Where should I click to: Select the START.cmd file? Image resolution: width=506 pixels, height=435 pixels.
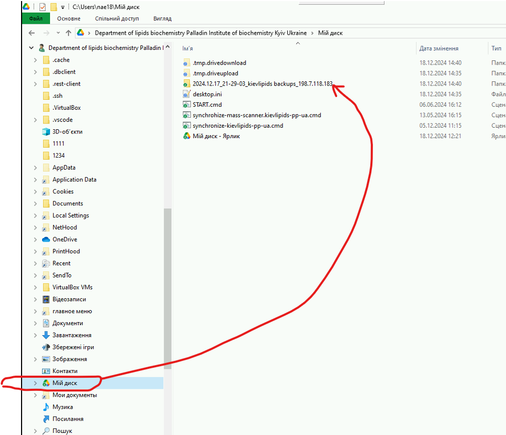click(x=207, y=105)
